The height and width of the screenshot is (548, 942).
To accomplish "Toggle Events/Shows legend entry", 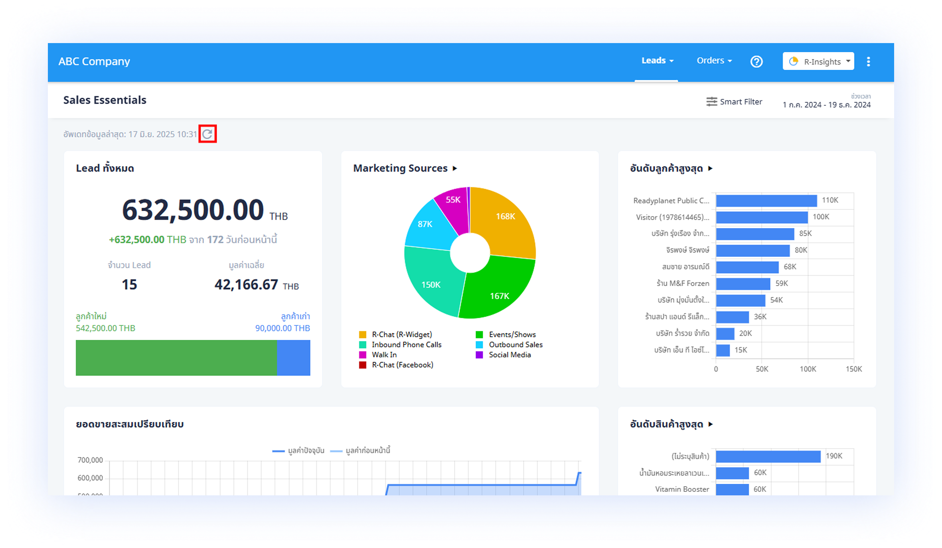I will (512, 335).
